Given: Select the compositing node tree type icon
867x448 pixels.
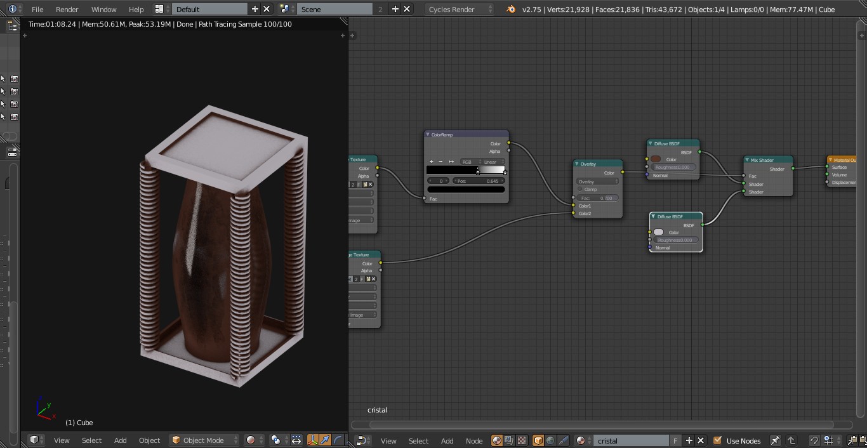Looking at the screenshot, I should (x=509, y=440).
